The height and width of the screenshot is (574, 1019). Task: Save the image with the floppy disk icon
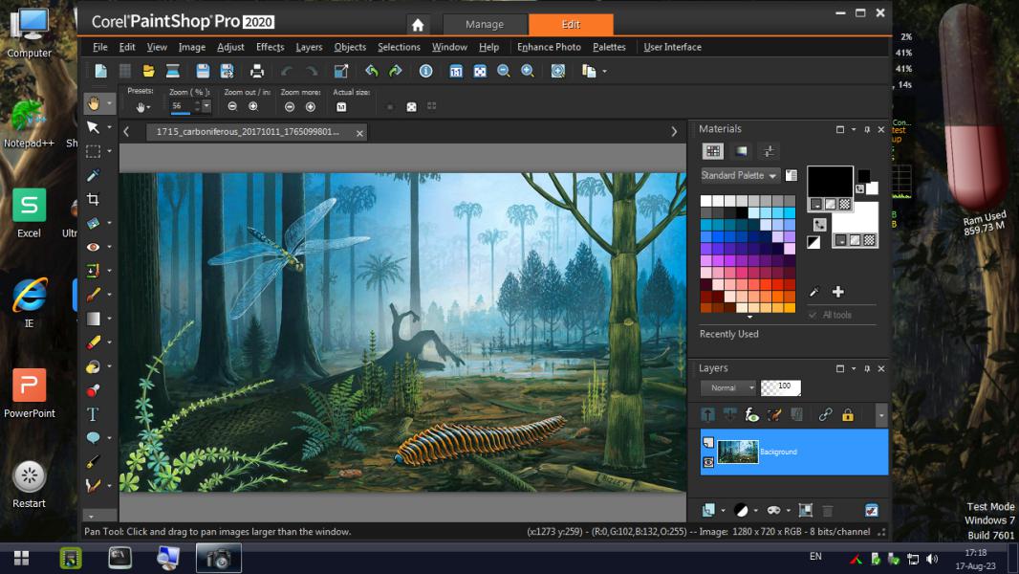(x=203, y=71)
